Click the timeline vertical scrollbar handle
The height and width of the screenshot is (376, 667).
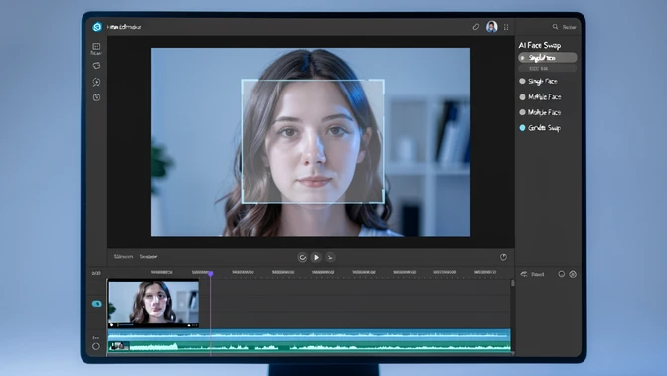click(513, 283)
